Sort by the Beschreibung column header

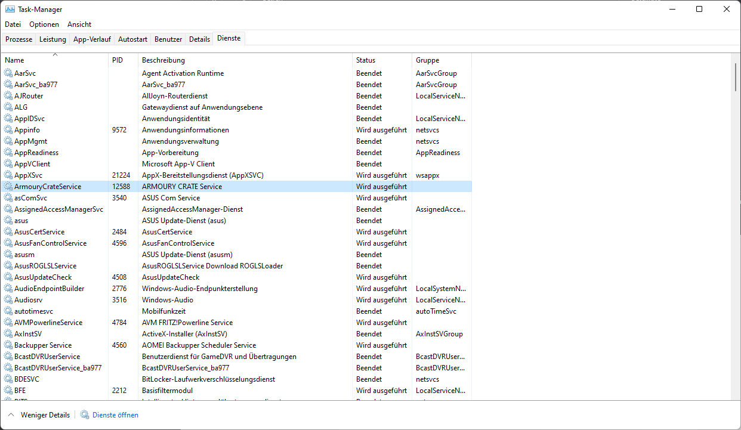click(x=245, y=60)
